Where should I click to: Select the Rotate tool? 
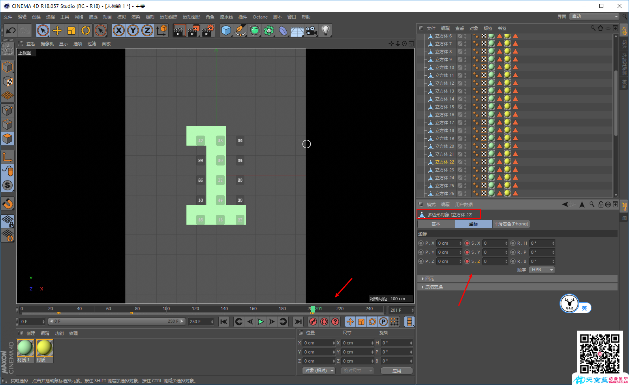click(x=86, y=30)
